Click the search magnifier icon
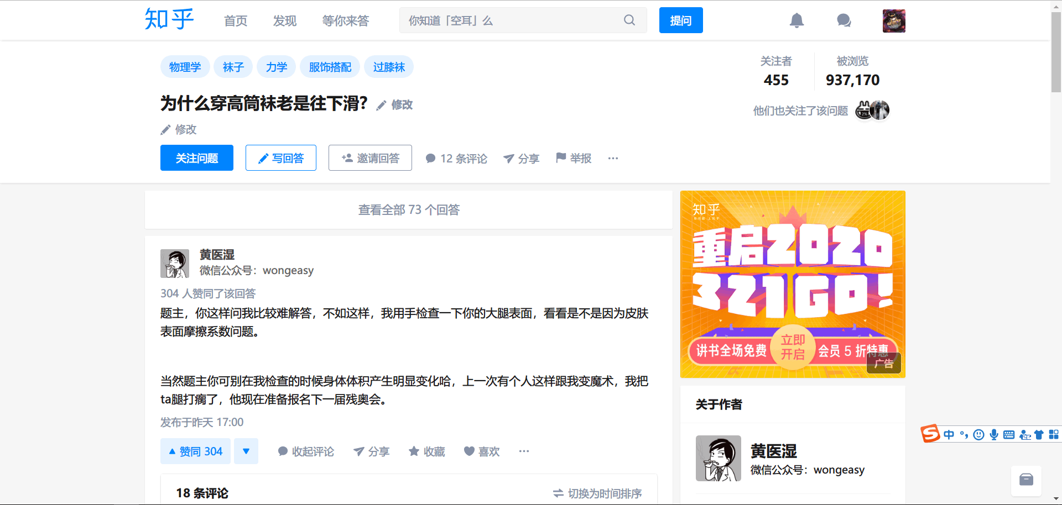 coord(629,20)
